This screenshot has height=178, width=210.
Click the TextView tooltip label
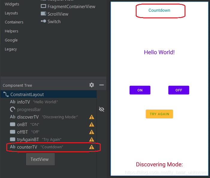pos(40,159)
